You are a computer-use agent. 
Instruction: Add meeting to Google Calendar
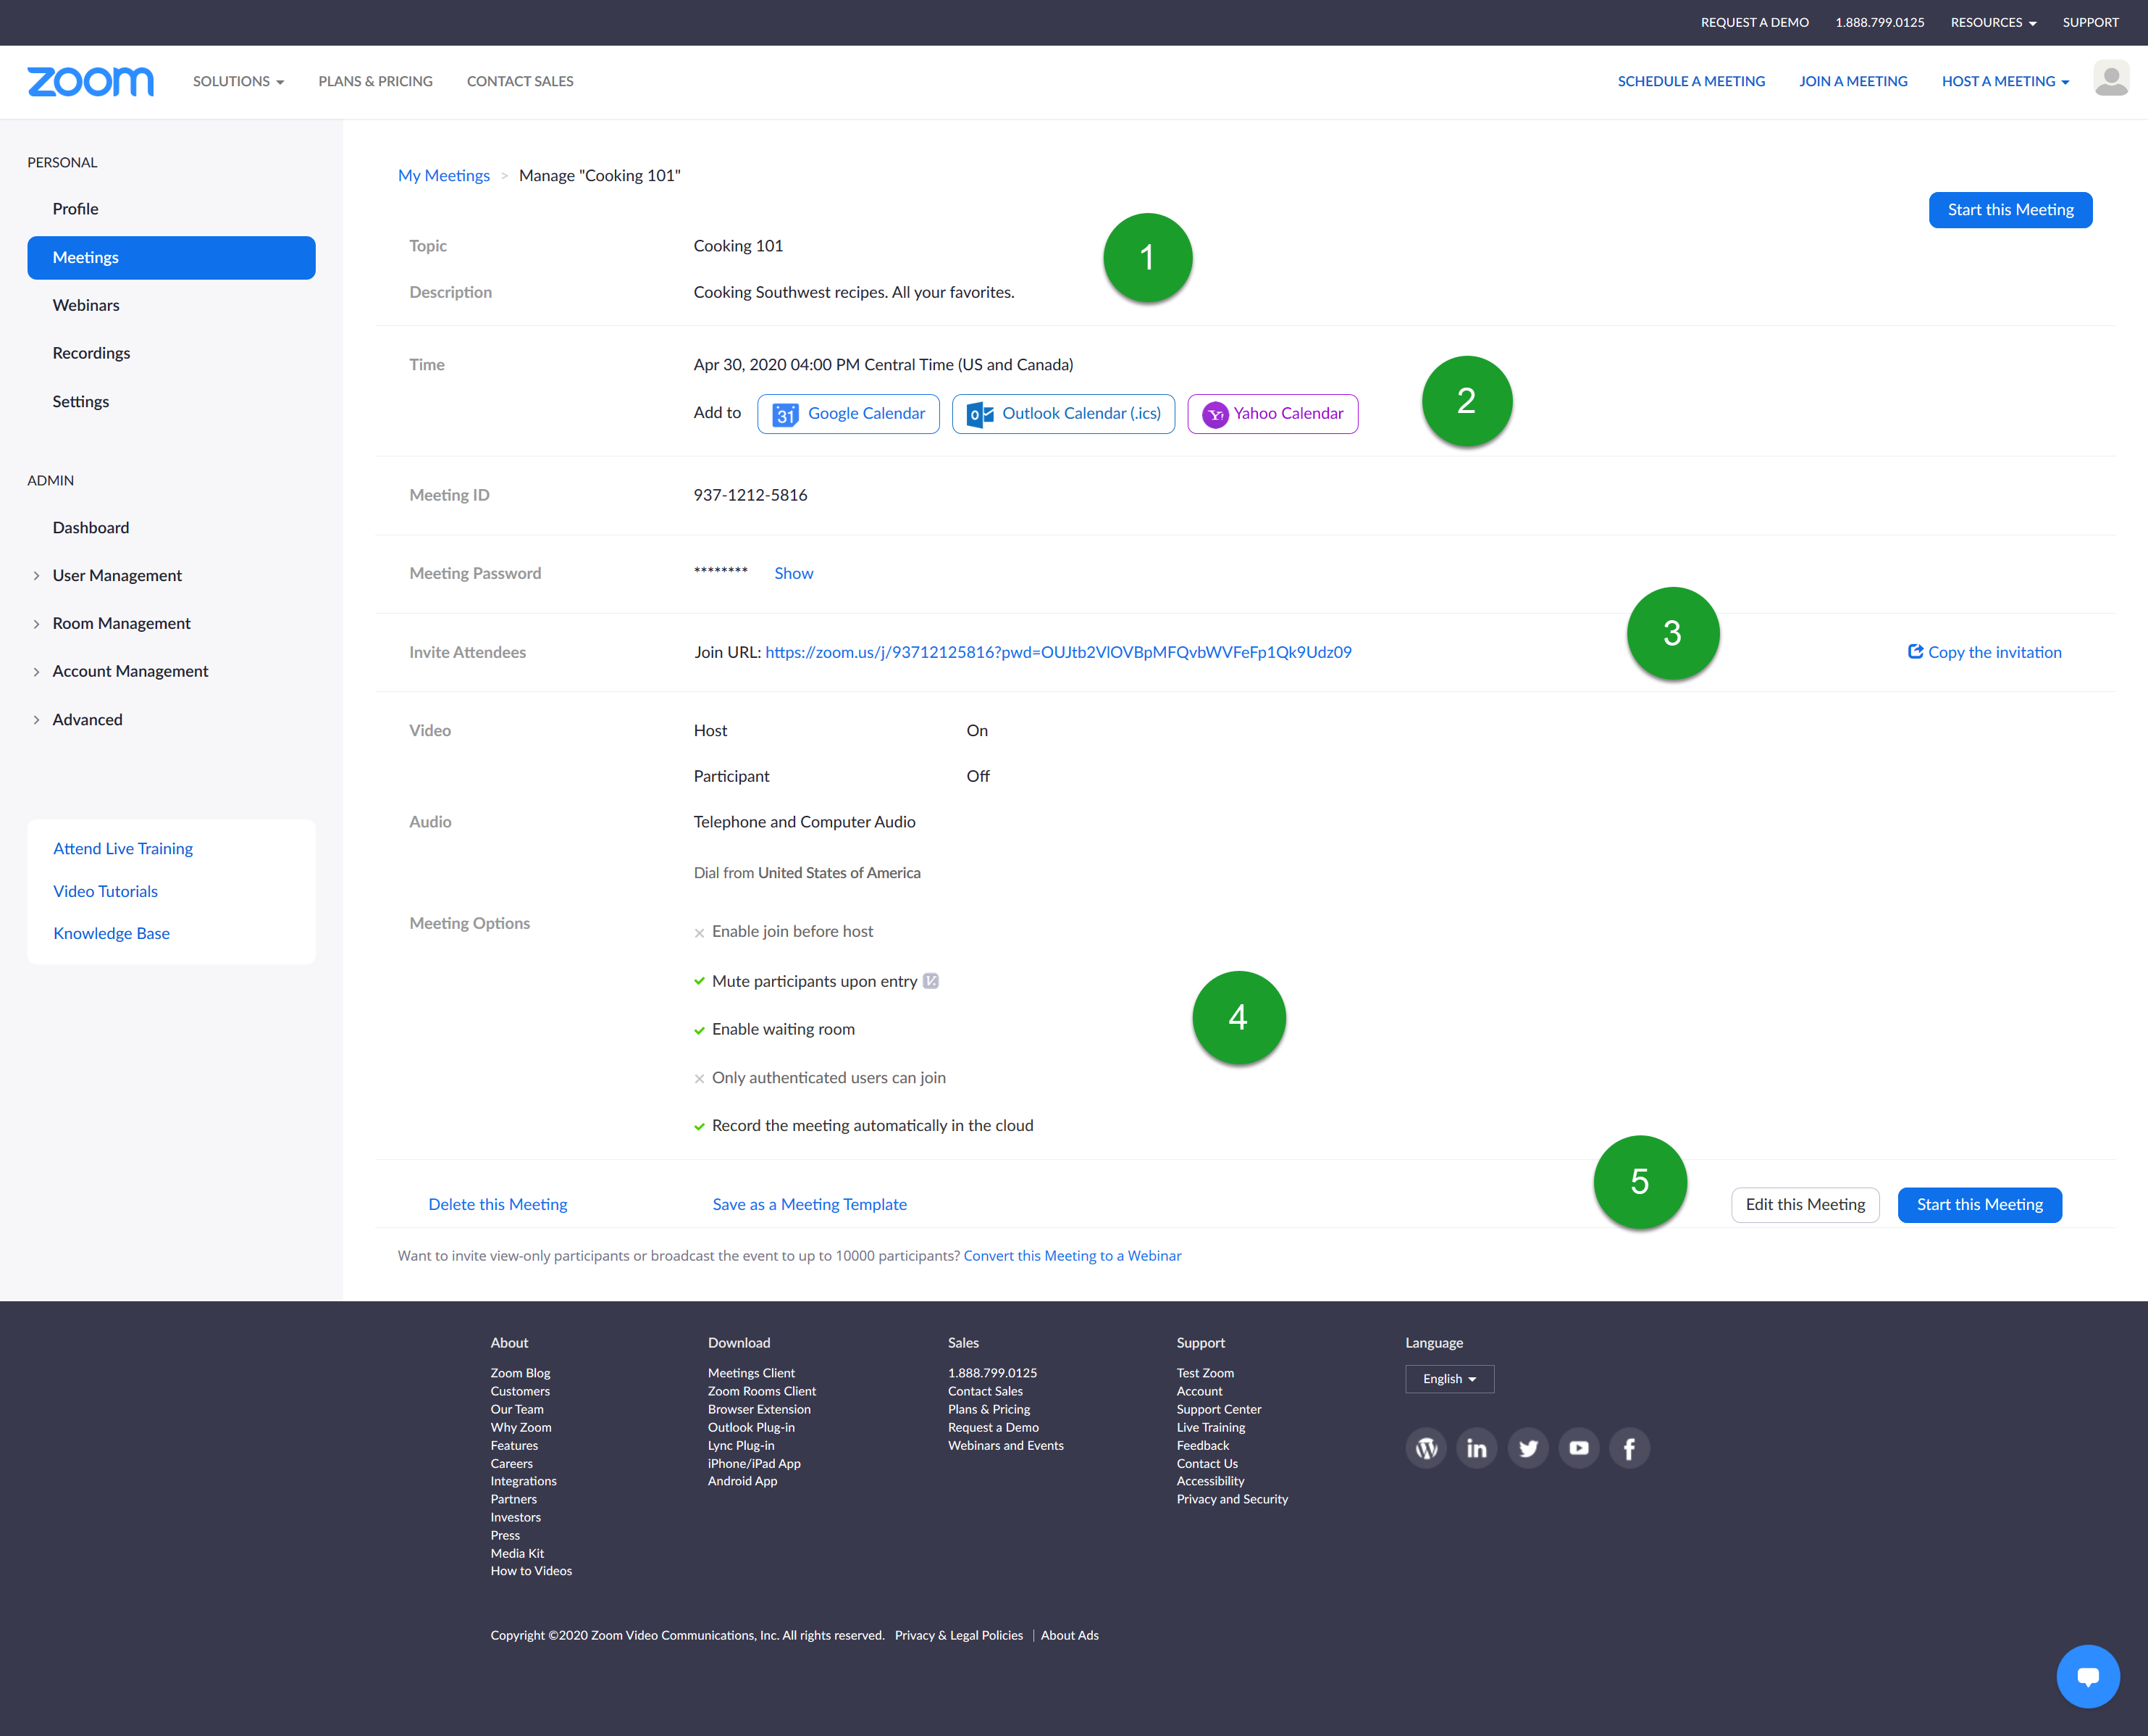click(849, 413)
